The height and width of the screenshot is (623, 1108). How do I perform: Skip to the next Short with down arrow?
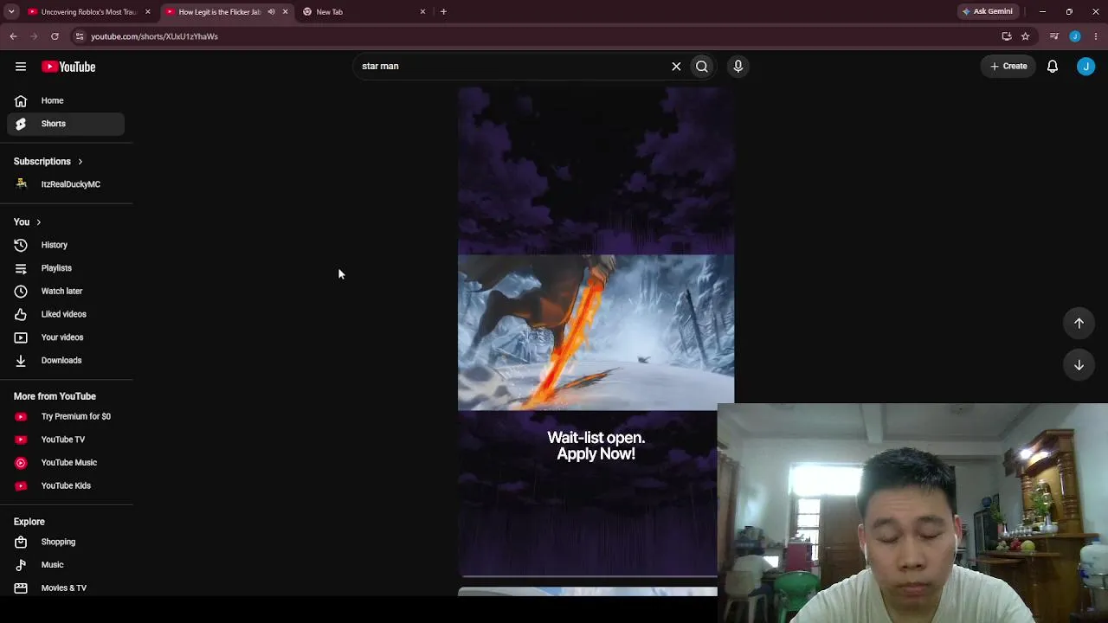click(1079, 364)
